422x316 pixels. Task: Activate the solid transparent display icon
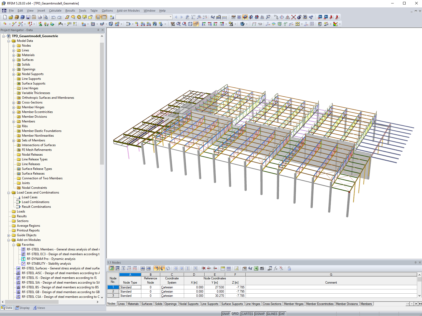196,24
